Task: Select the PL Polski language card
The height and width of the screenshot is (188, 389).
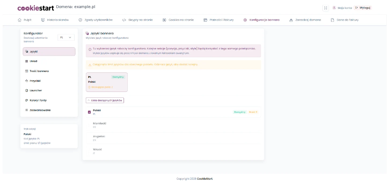Action: click(107, 82)
